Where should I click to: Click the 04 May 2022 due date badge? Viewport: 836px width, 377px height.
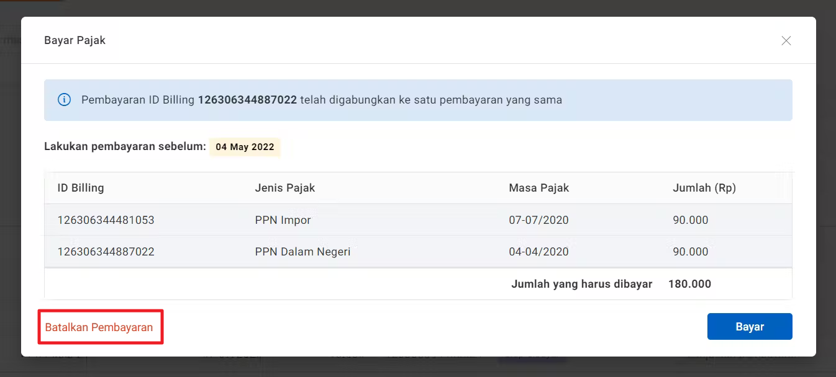(x=245, y=147)
